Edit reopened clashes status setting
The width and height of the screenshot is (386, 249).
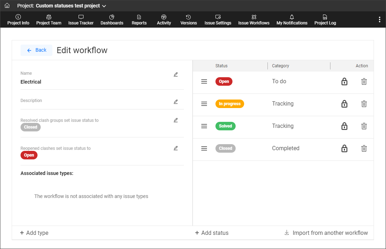tap(176, 148)
